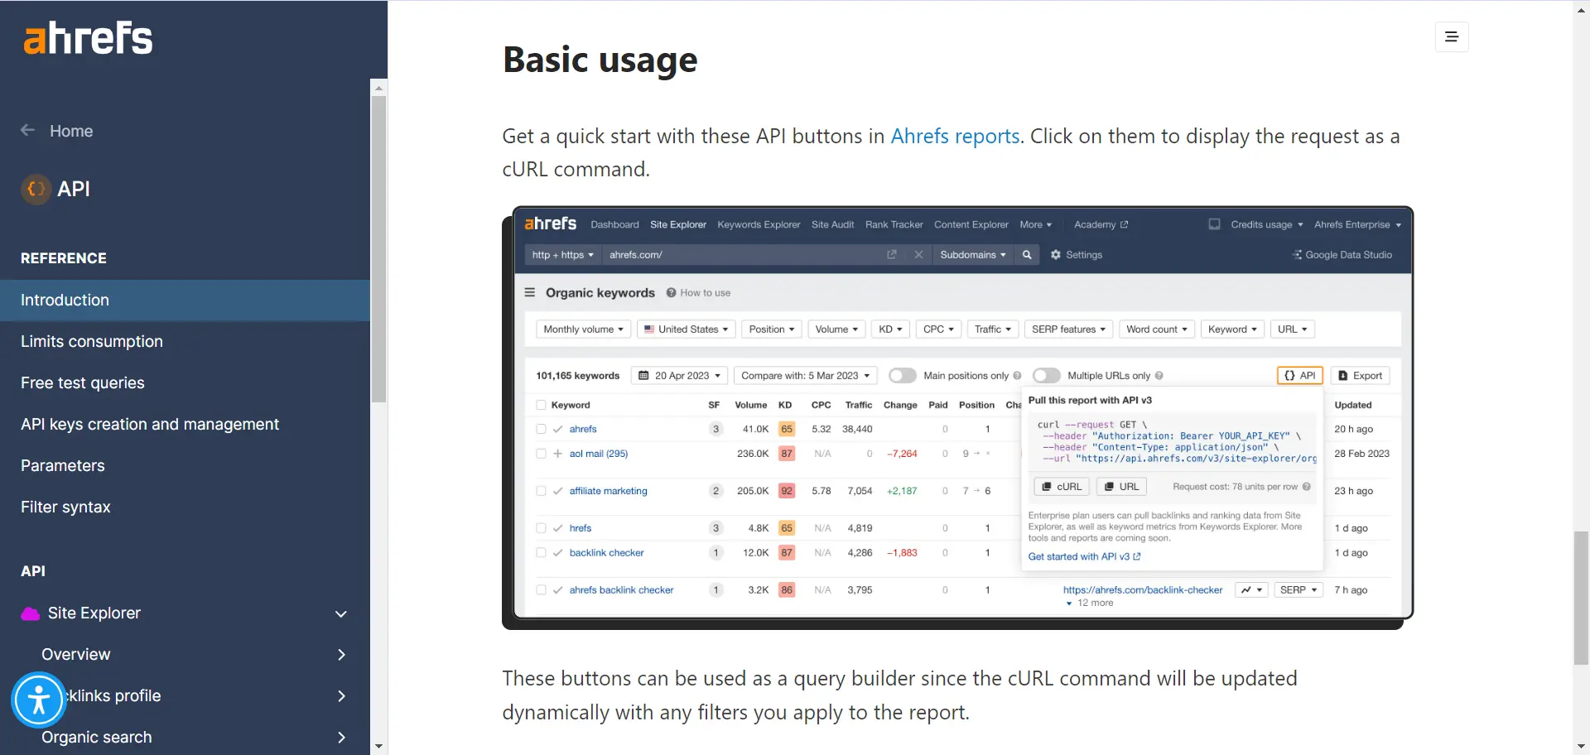Viewport: 1590px width, 755px height.
Task: Go to the Home link
Action: (71, 131)
